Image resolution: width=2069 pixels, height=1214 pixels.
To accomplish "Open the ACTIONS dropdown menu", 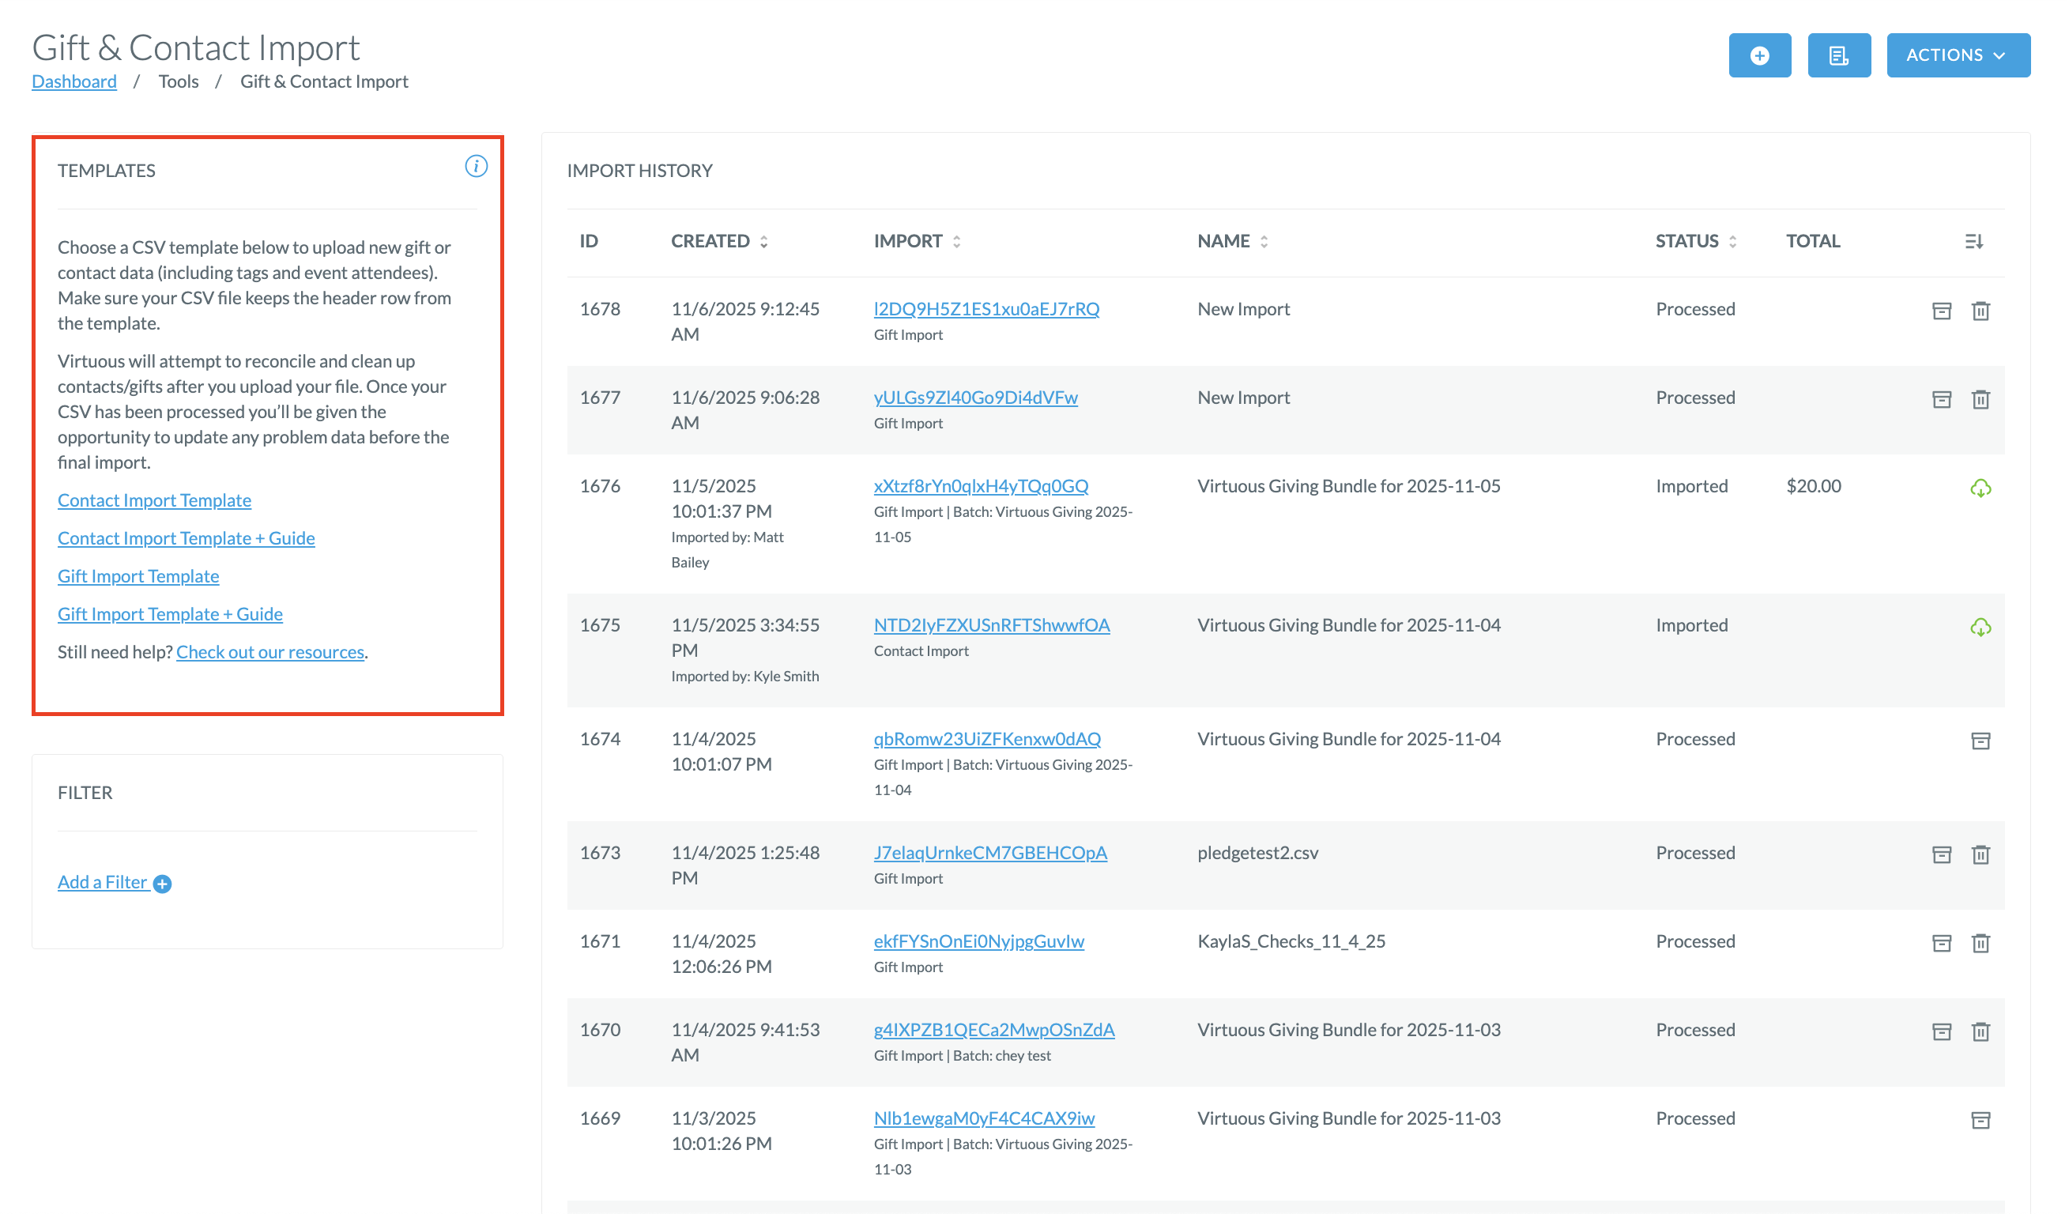I will (x=1958, y=55).
